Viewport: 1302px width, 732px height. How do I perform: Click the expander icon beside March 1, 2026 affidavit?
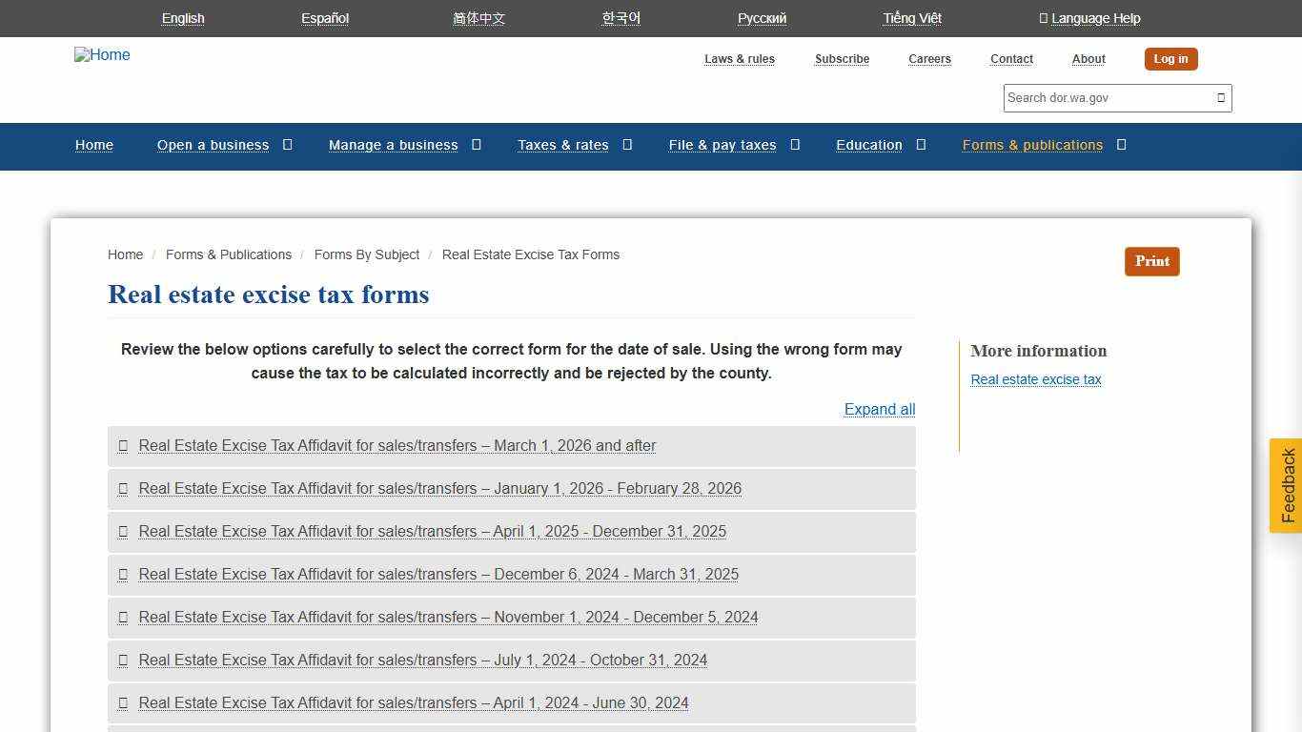pos(123,446)
